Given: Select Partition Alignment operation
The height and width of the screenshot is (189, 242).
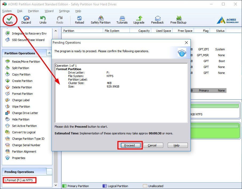Looking at the screenshot, I should click(21, 152).
